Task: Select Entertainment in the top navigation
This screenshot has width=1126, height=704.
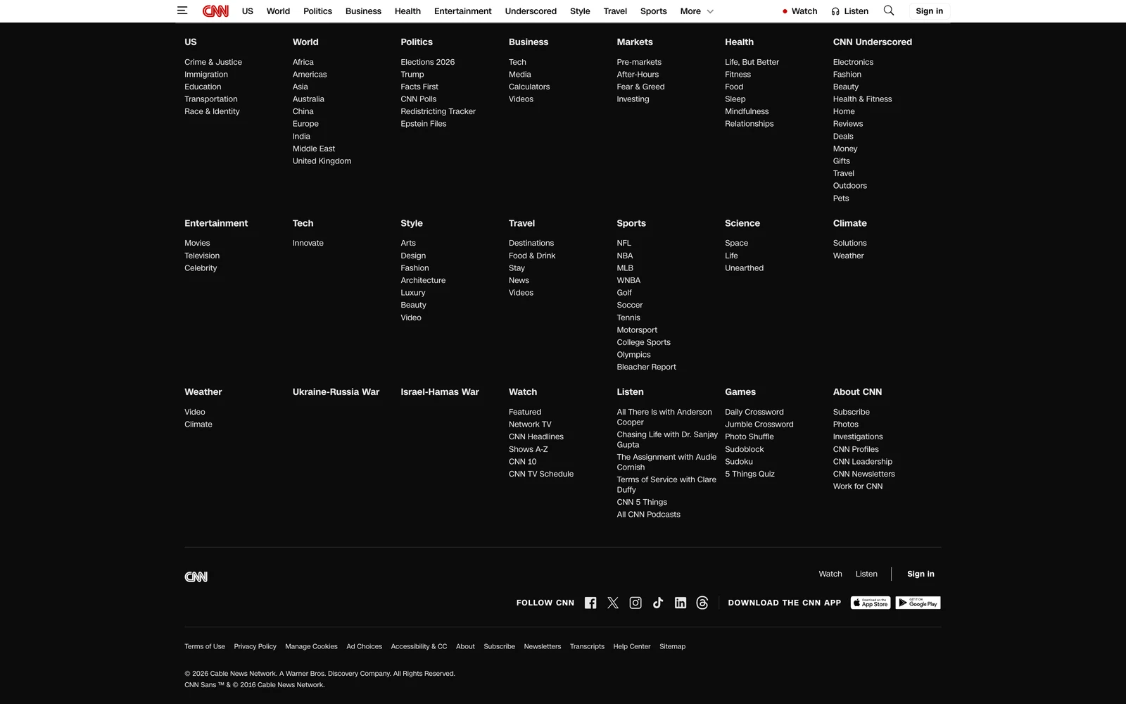Action: pos(463,11)
